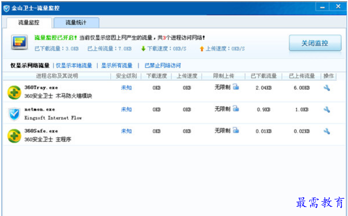
Task: Click 未知 security level for 360Safe.exe
Action: tap(126, 131)
